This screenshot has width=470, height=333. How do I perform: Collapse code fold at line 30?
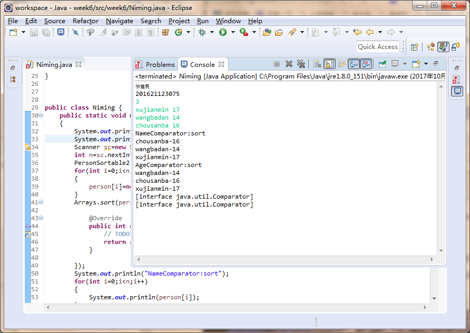coord(41,115)
